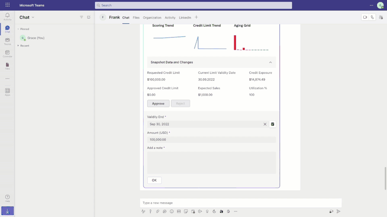Open more messaging extensions ellipsis

tap(236, 211)
